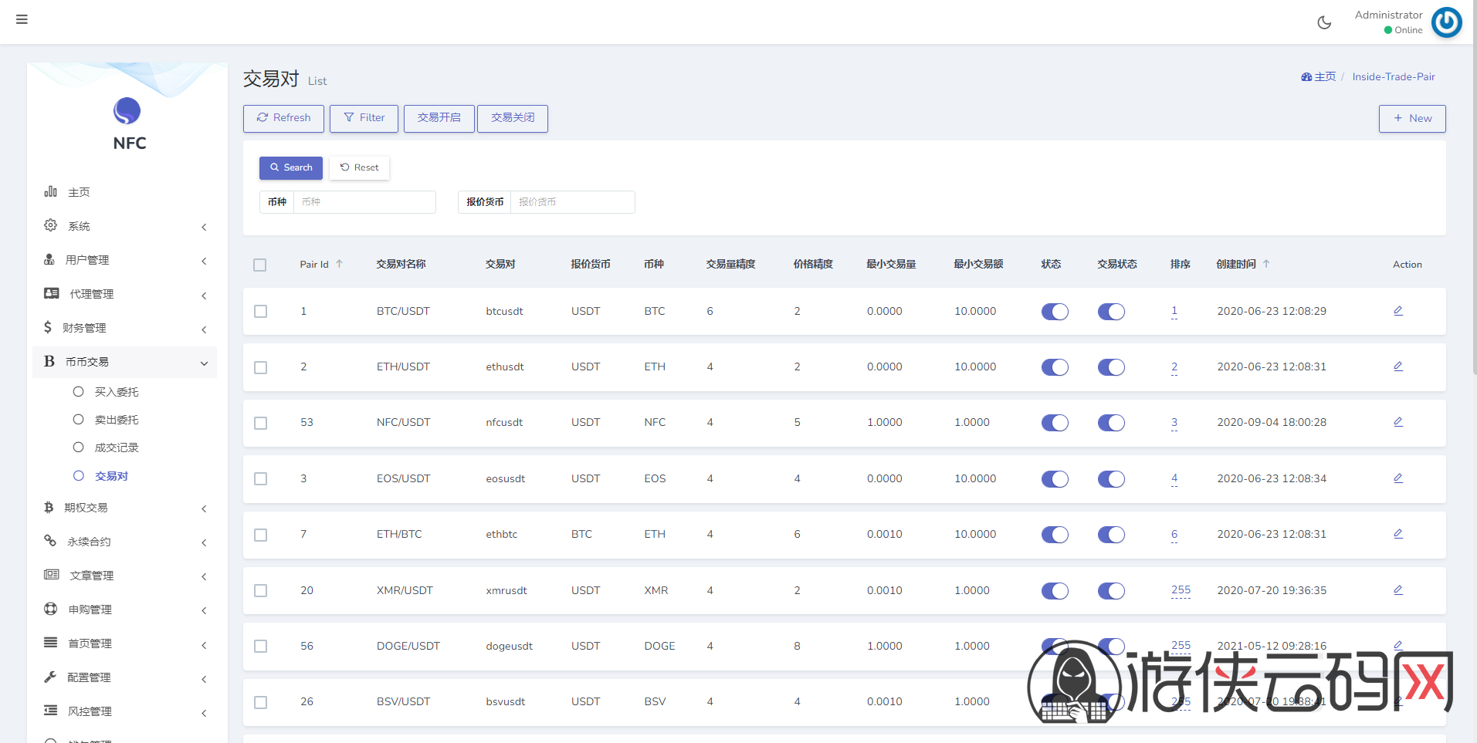
Task: Sort by Pair Id arrow icon
Action: [x=339, y=264]
